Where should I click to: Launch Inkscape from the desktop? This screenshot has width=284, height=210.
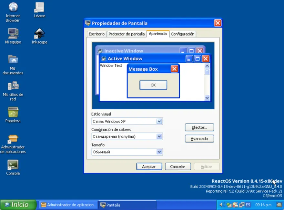[x=39, y=36]
